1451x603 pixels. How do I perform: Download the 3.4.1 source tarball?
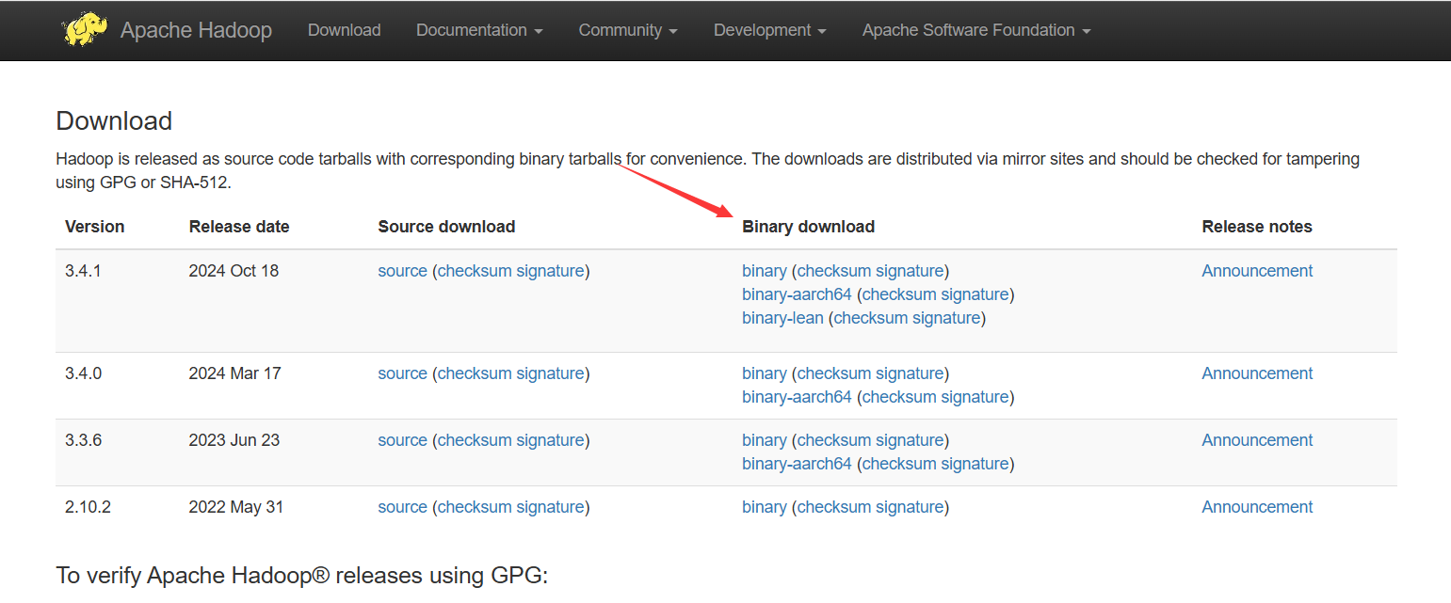click(402, 271)
